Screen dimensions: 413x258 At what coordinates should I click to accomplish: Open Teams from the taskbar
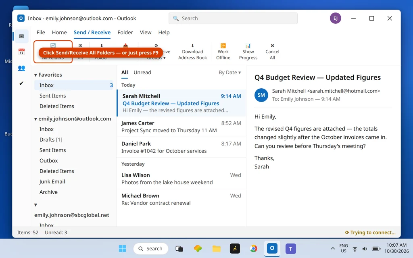point(290,248)
